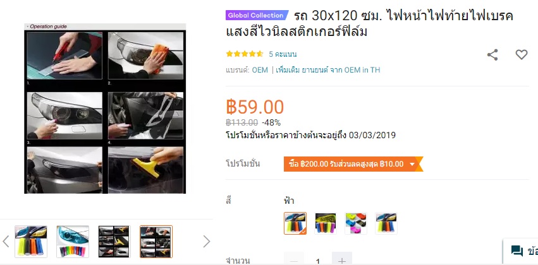Open the 5 คะแนน ratings link

coord(283,54)
